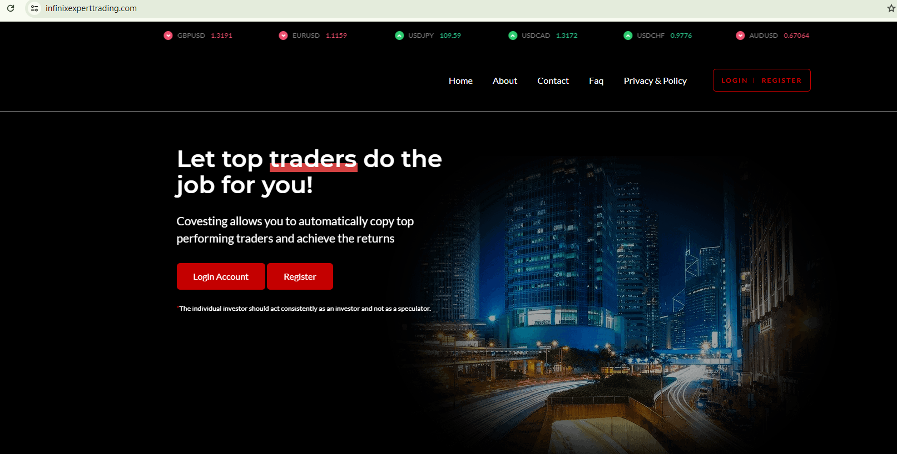897x454 pixels.
Task: Open the Contact page
Action: click(553, 81)
